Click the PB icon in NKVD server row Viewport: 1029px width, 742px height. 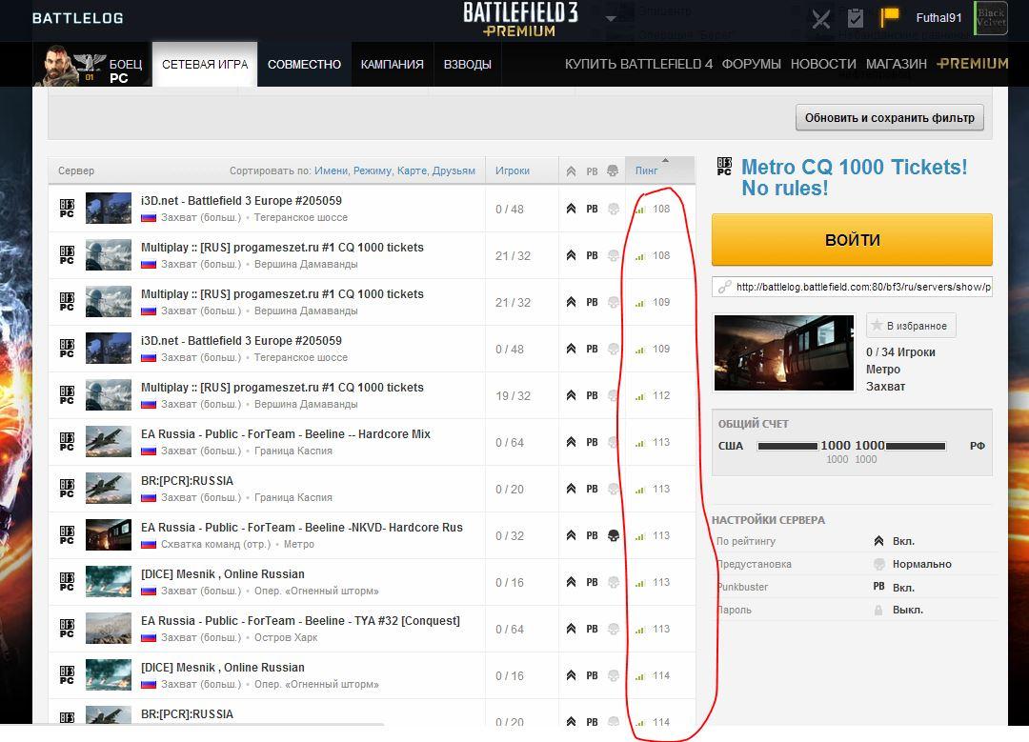[x=592, y=535]
